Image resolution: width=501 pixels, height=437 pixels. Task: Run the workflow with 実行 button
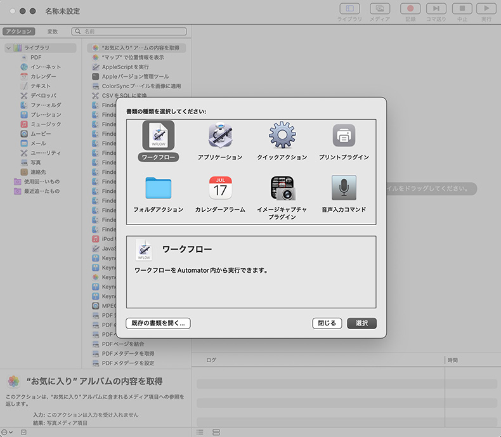pos(486,9)
